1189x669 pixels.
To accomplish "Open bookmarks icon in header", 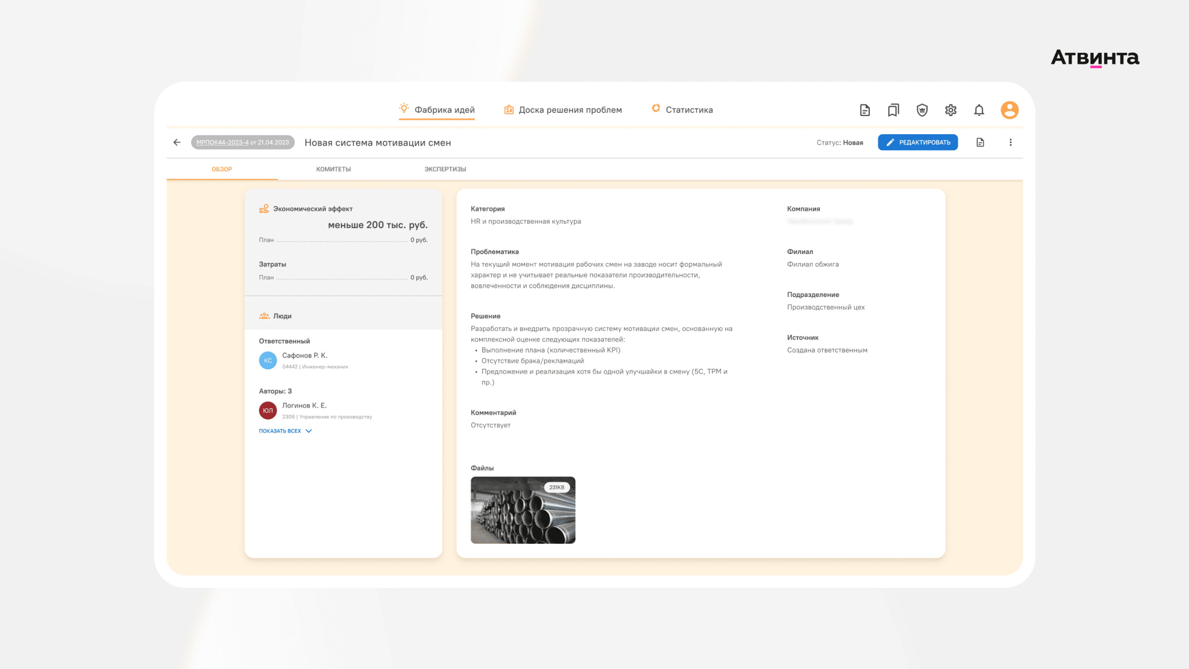I will (x=893, y=110).
